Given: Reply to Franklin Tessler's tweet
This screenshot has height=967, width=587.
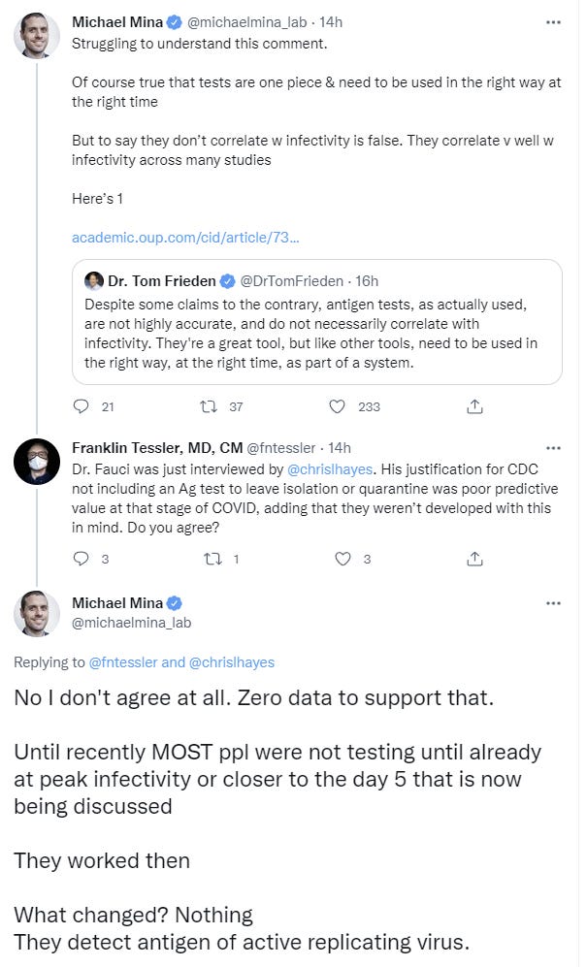Looking at the screenshot, I should tap(81, 559).
